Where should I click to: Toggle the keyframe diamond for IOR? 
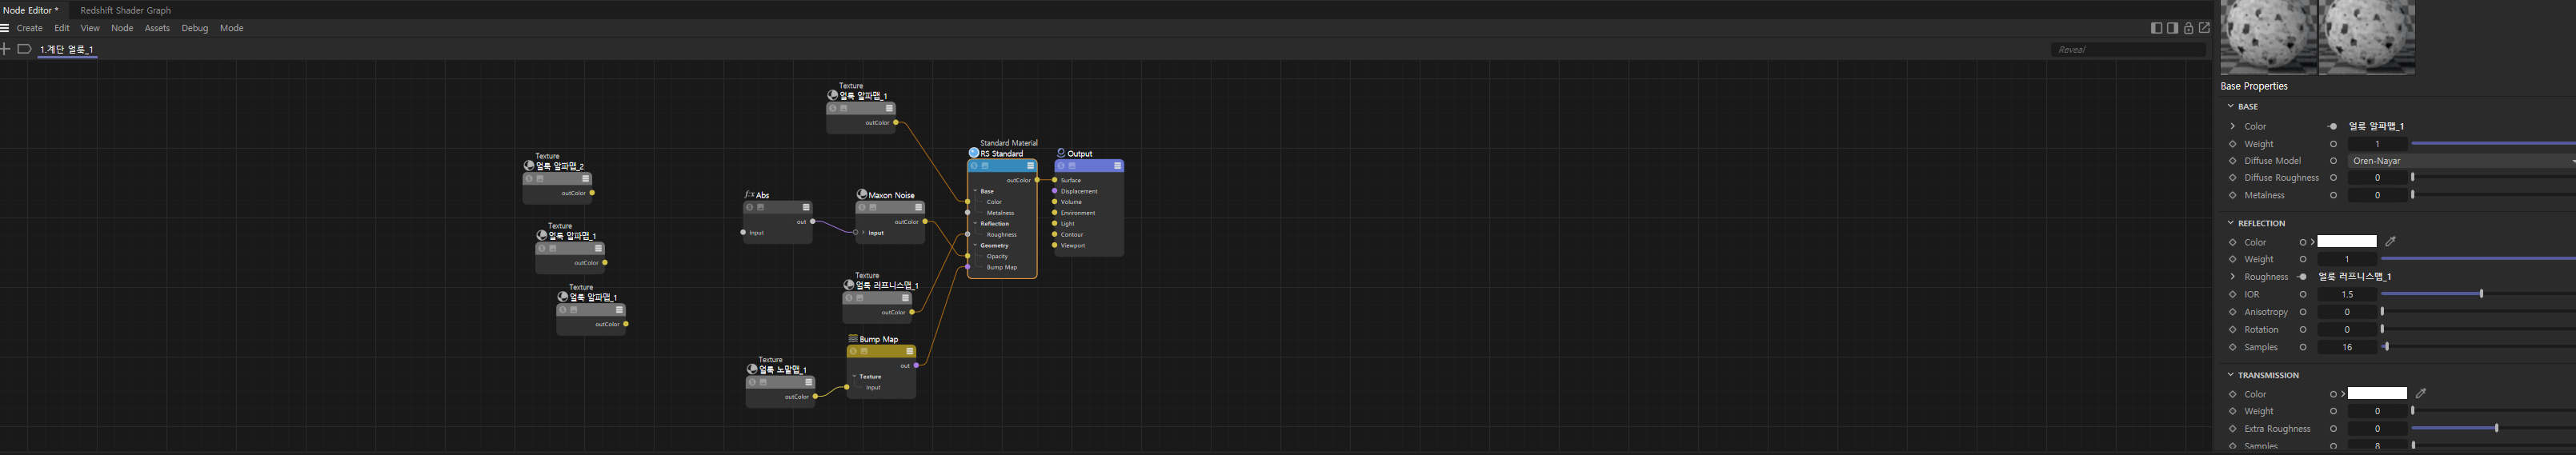click(2233, 295)
